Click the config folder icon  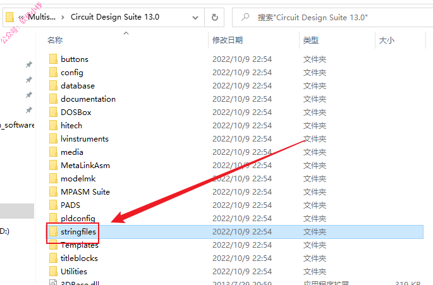pyautogui.click(x=53, y=72)
